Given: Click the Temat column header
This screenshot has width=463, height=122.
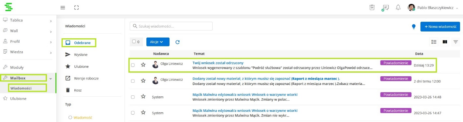Looking at the screenshot, I should point(199,54).
